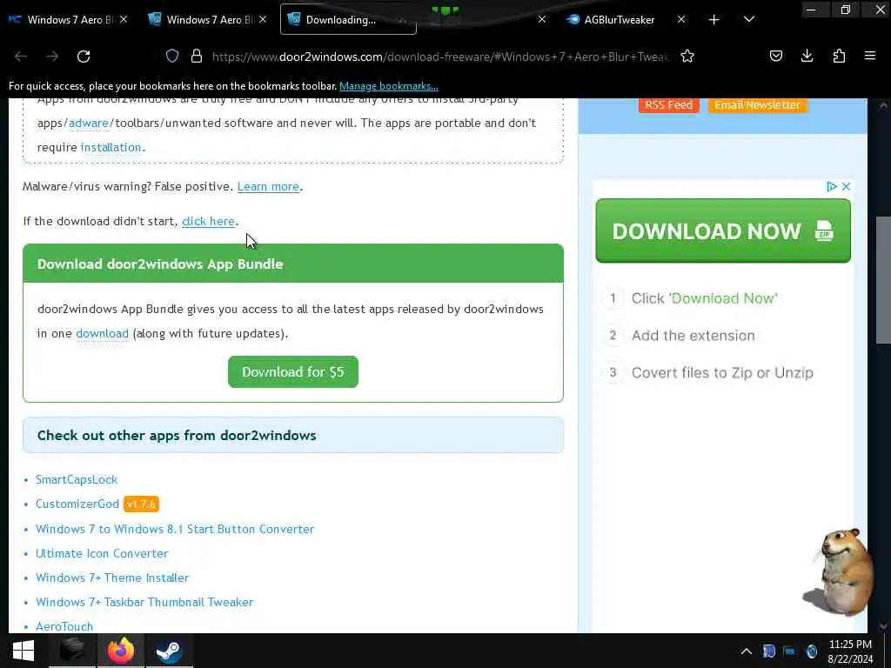
Task: Close the second Windows 7 Aero tab
Action: click(263, 20)
